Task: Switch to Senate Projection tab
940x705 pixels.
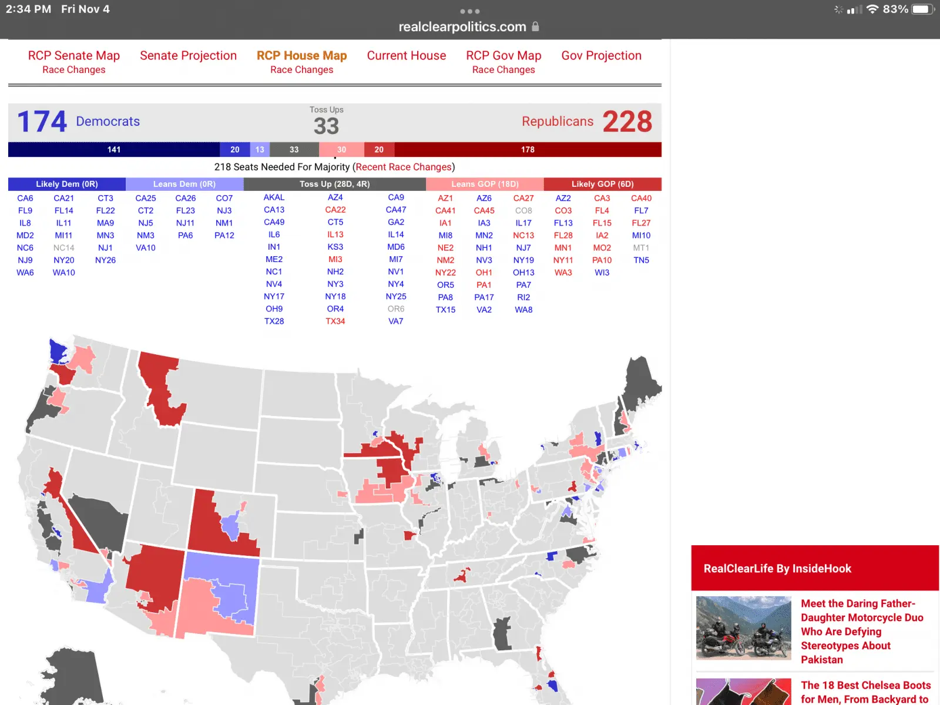Action: [x=188, y=55]
